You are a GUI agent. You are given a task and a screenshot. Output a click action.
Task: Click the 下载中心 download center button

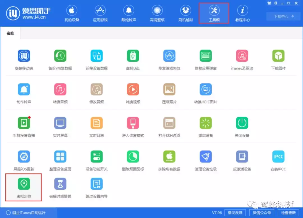tap(284, 17)
